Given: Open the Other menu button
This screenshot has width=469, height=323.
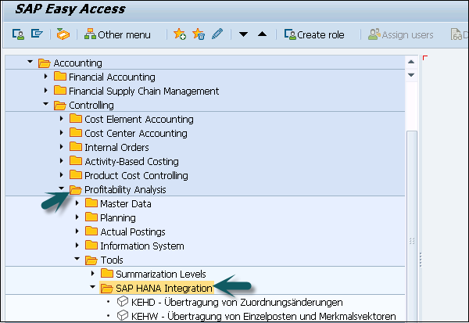Looking at the screenshot, I should 117,34.
